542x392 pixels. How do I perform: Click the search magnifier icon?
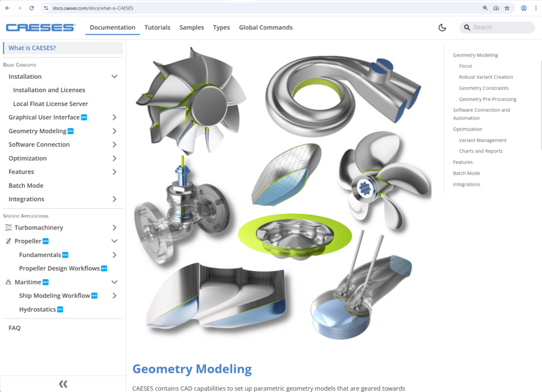(467, 28)
